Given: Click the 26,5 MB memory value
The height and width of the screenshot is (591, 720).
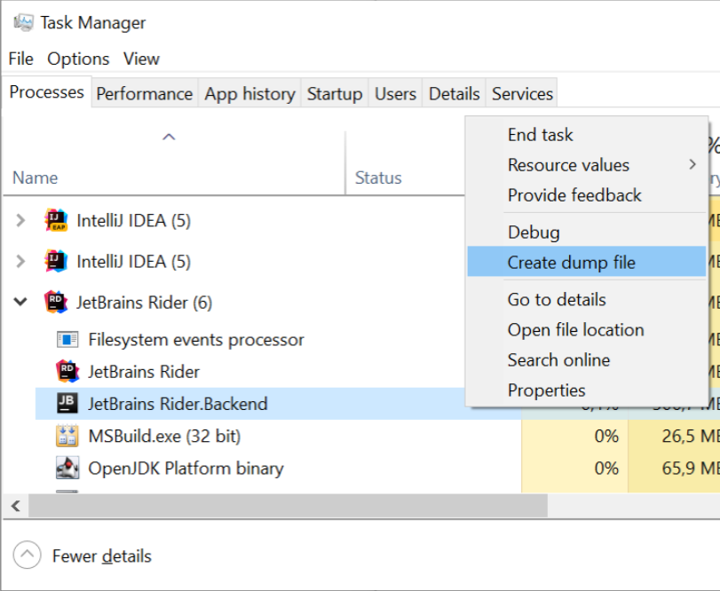Looking at the screenshot, I should pyautogui.click(x=691, y=436).
